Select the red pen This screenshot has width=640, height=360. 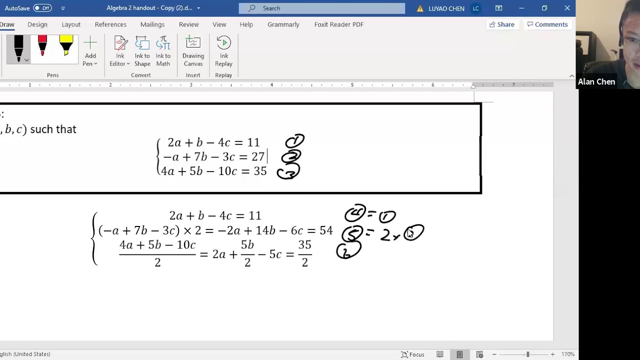pyautogui.click(x=42, y=45)
